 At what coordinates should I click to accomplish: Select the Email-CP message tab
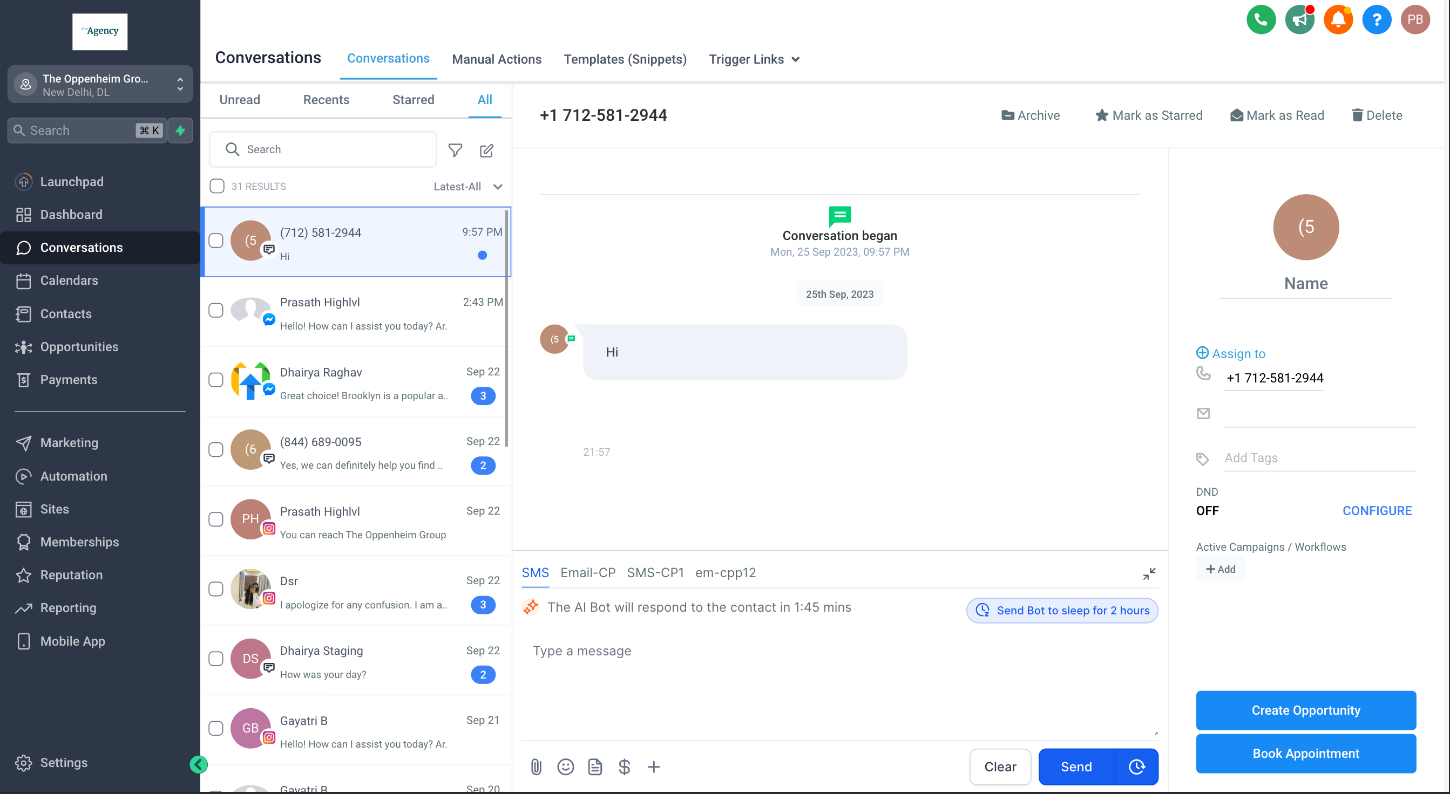(588, 572)
